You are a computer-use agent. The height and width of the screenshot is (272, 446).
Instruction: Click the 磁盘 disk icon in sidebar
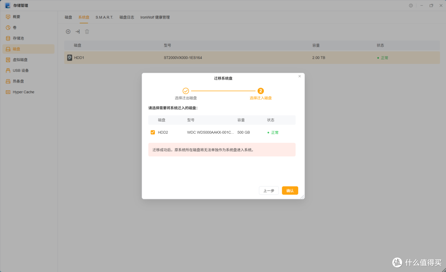point(8,49)
